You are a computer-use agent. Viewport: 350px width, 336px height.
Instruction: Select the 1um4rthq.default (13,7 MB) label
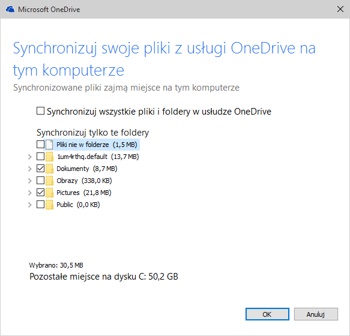point(98,157)
